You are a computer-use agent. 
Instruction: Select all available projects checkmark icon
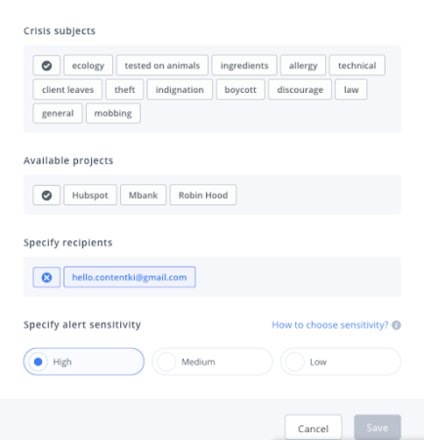(47, 196)
